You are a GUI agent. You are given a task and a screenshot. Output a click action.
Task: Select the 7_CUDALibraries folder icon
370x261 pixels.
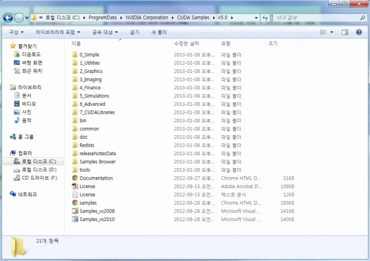(x=75, y=112)
